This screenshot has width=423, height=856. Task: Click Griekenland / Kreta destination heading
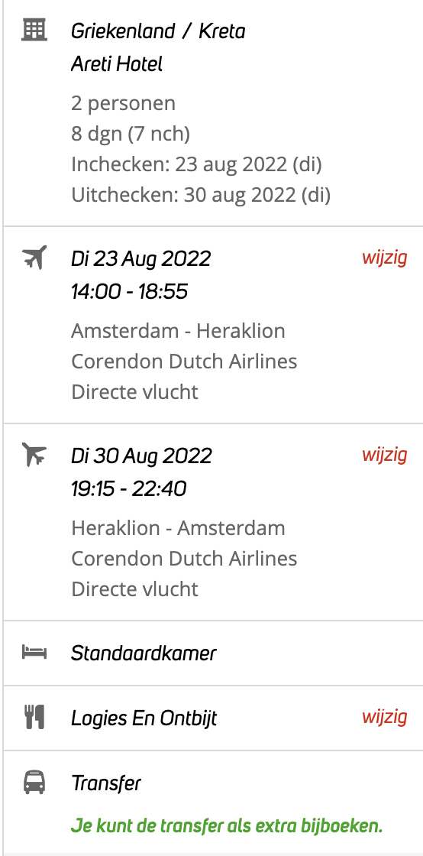coord(158,31)
